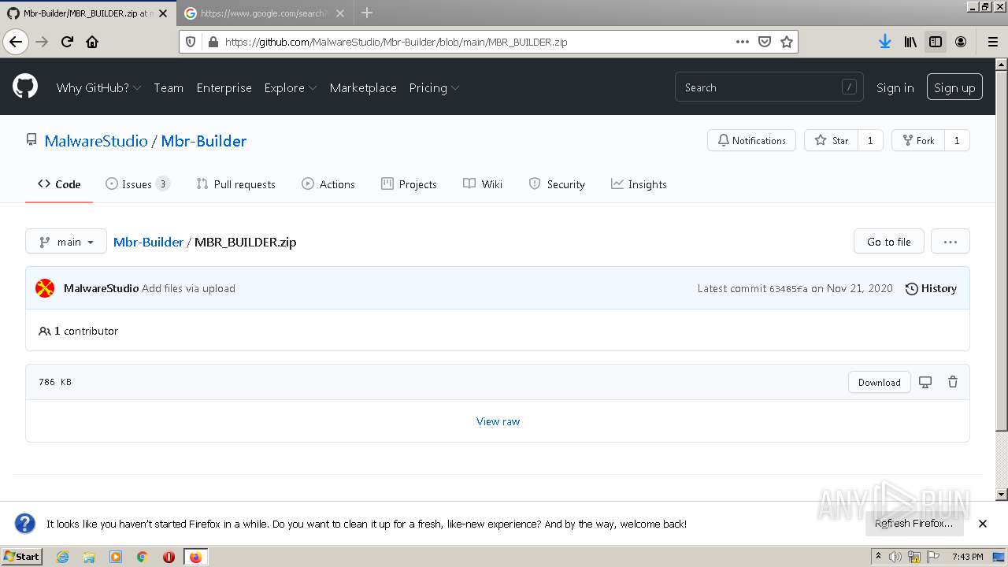Image resolution: width=1008 pixels, height=567 pixels.
Task: Open the Marketplace menu item
Action: tap(363, 87)
